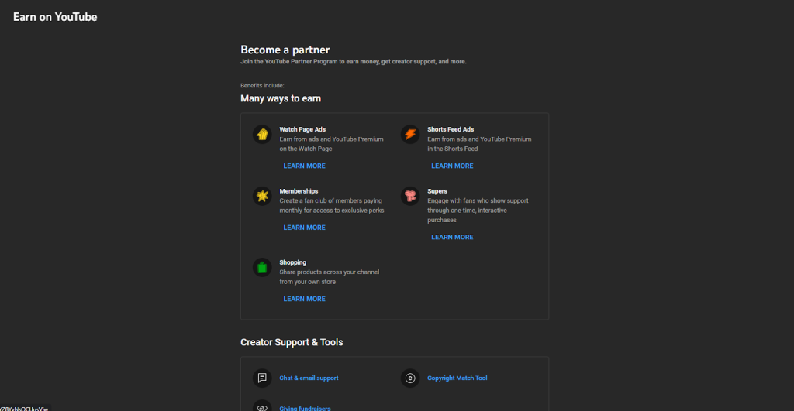The width and height of the screenshot is (794, 411).
Task: Select the Many ways to earn heading
Action: pos(281,98)
